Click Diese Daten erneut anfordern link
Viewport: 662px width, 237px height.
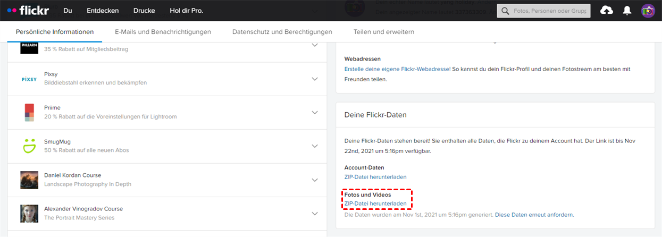534,215
